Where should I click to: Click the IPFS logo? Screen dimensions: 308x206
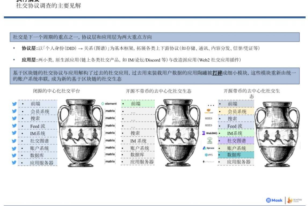tap(209, 155)
